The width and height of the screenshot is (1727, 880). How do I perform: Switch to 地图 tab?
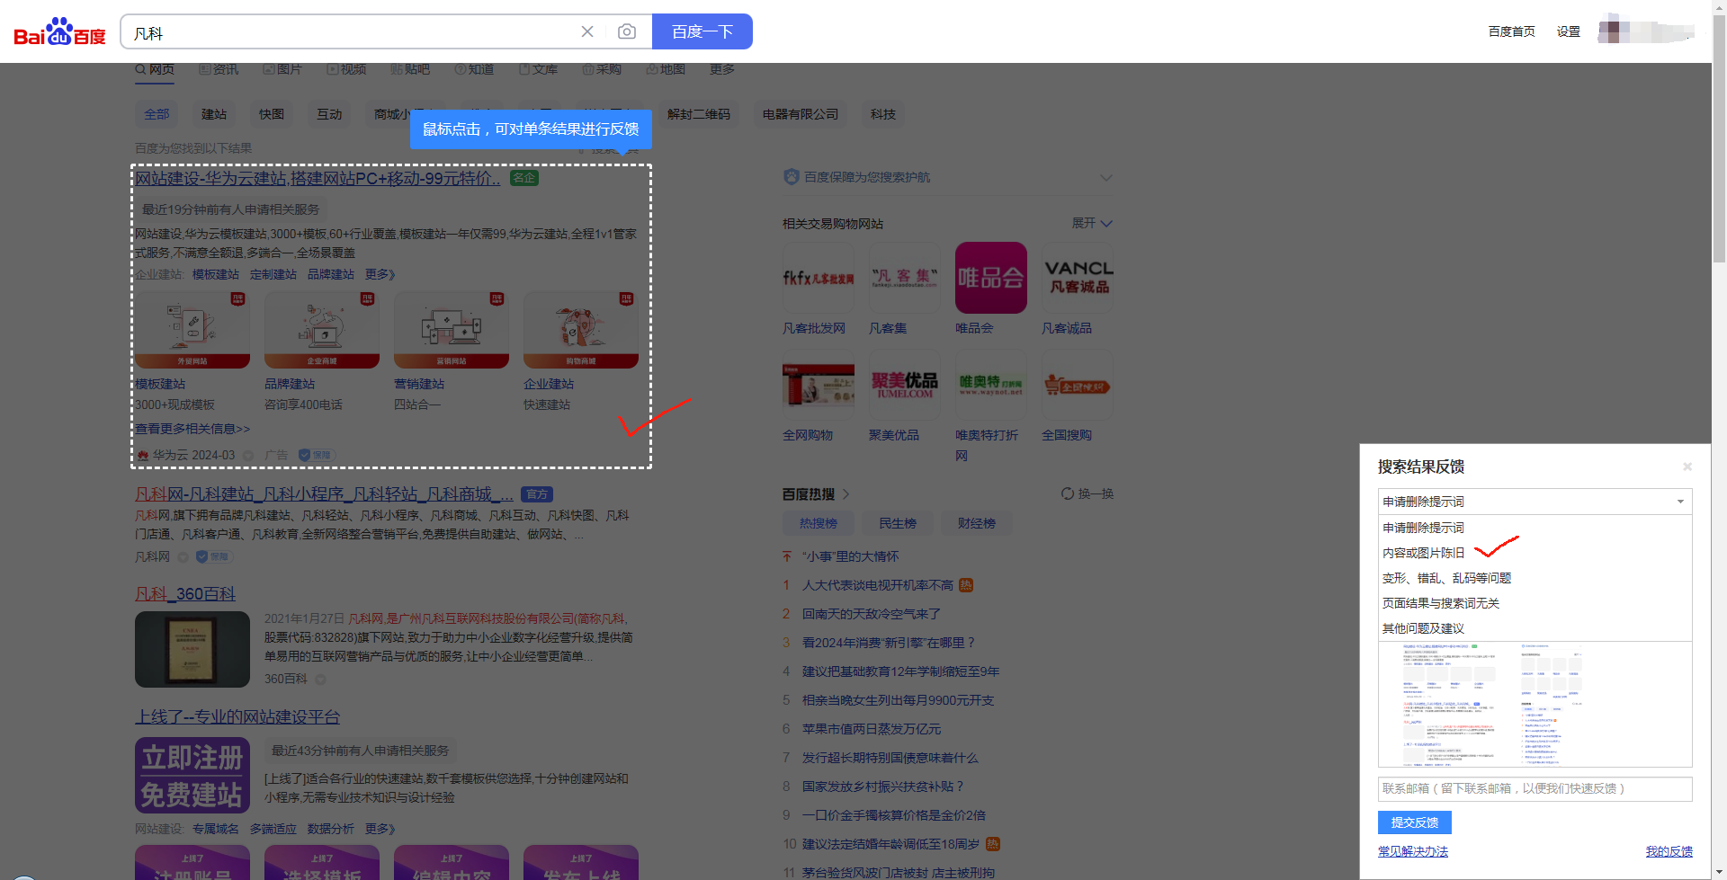click(666, 69)
